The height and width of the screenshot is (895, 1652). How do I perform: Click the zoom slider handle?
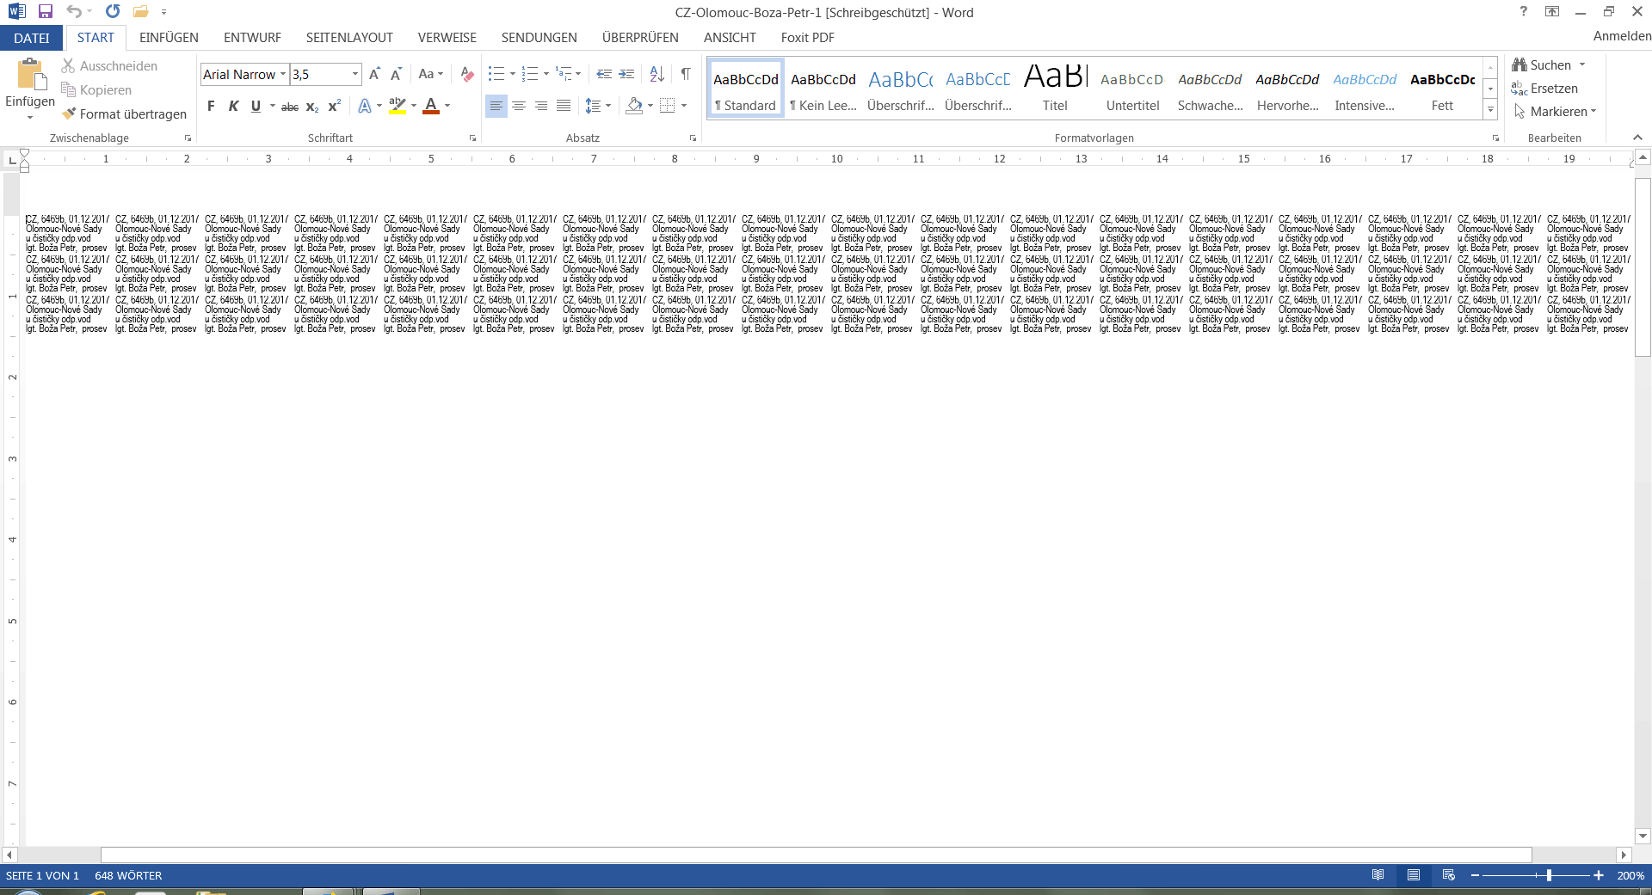(1549, 875)
